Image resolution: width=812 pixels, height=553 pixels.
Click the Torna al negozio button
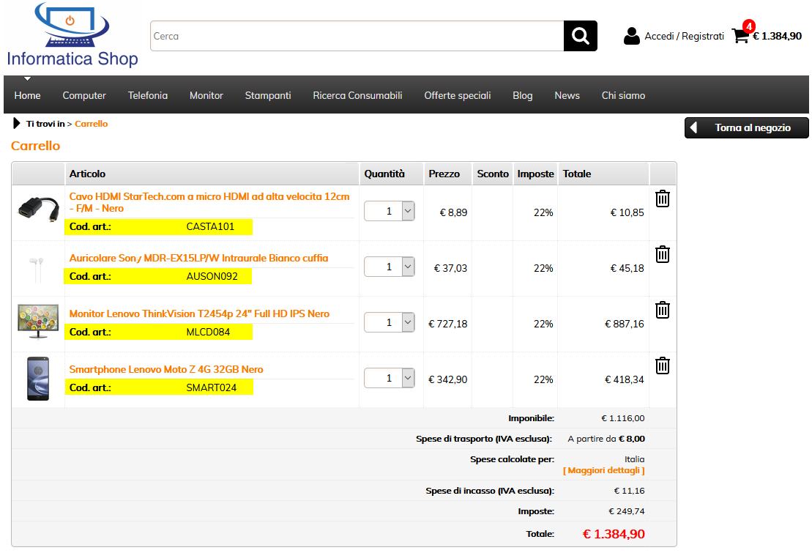coord(746,127)
